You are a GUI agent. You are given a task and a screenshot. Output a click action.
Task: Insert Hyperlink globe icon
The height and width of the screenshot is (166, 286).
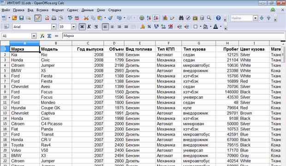coord(142,18)
